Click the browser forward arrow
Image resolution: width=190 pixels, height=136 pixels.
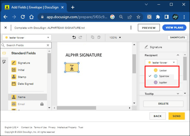[x=14, y=17]
